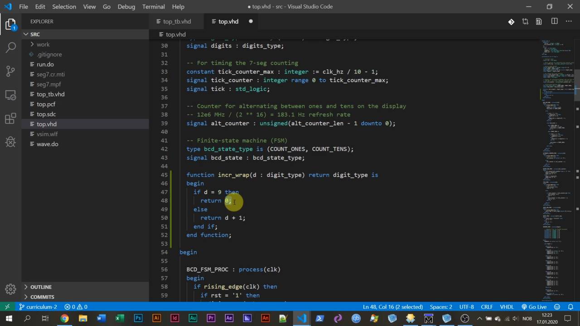Open the Remote Explorer view icon

tap(10, 95)
